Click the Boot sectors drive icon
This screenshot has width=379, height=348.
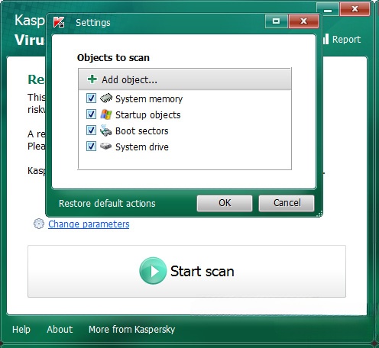[105, 130]
